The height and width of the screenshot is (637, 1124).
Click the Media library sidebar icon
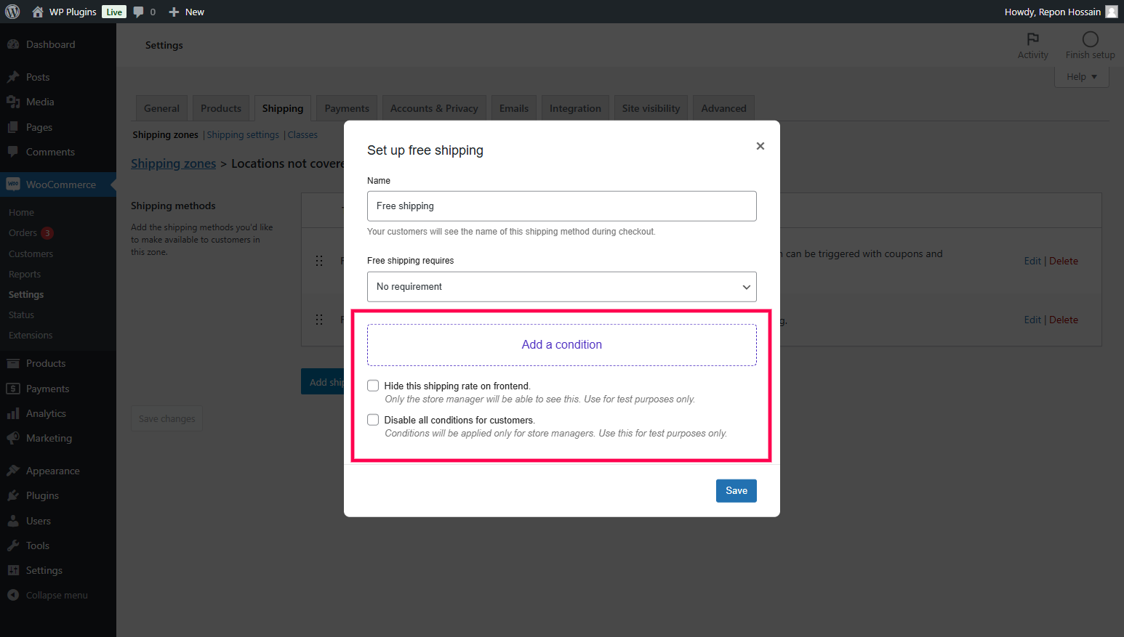pos(13,102)
